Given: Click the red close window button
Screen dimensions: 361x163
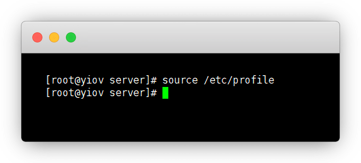Looking at the screenshot, I should [37, 37].
